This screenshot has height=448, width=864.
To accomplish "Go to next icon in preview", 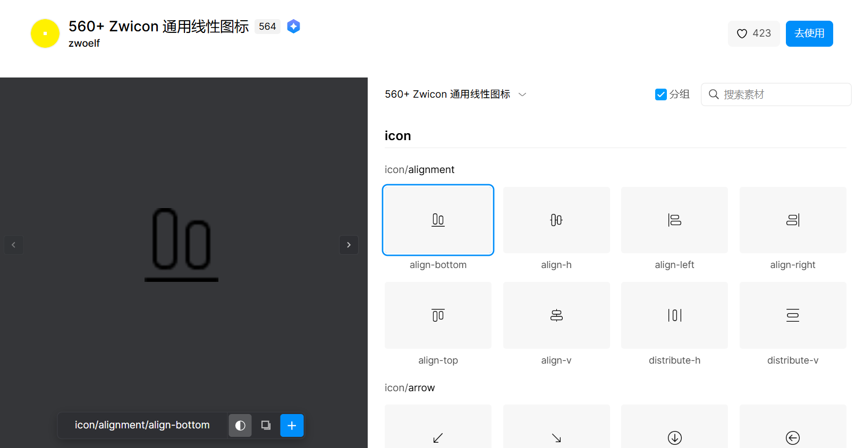I will pos(349,245).
